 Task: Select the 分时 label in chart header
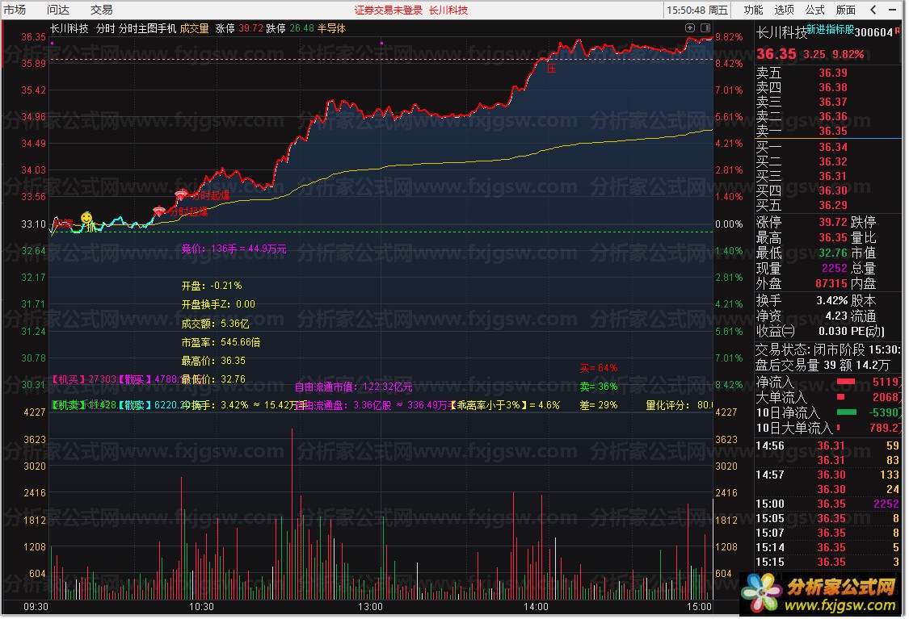pyautogui.click(x=105, y=28)
